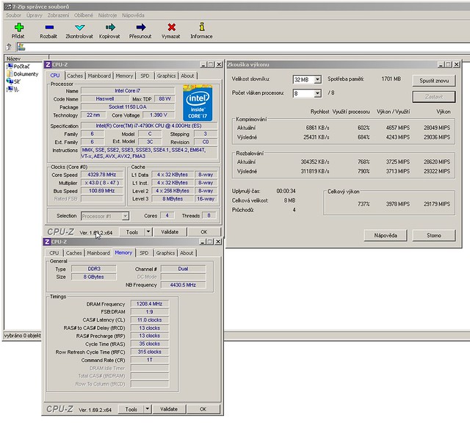Open Tools dropdown arrow in lower CPU-Z

tap(148, 409)
